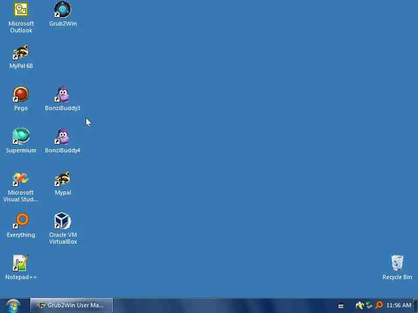Select the Supermium browser shortcut

click(x=21, y=141)
